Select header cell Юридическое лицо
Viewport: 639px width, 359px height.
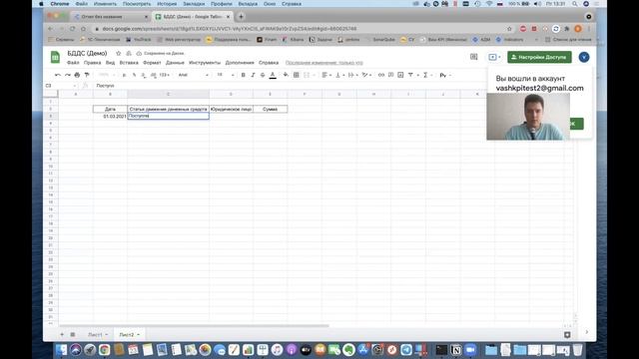click(231, 109)
